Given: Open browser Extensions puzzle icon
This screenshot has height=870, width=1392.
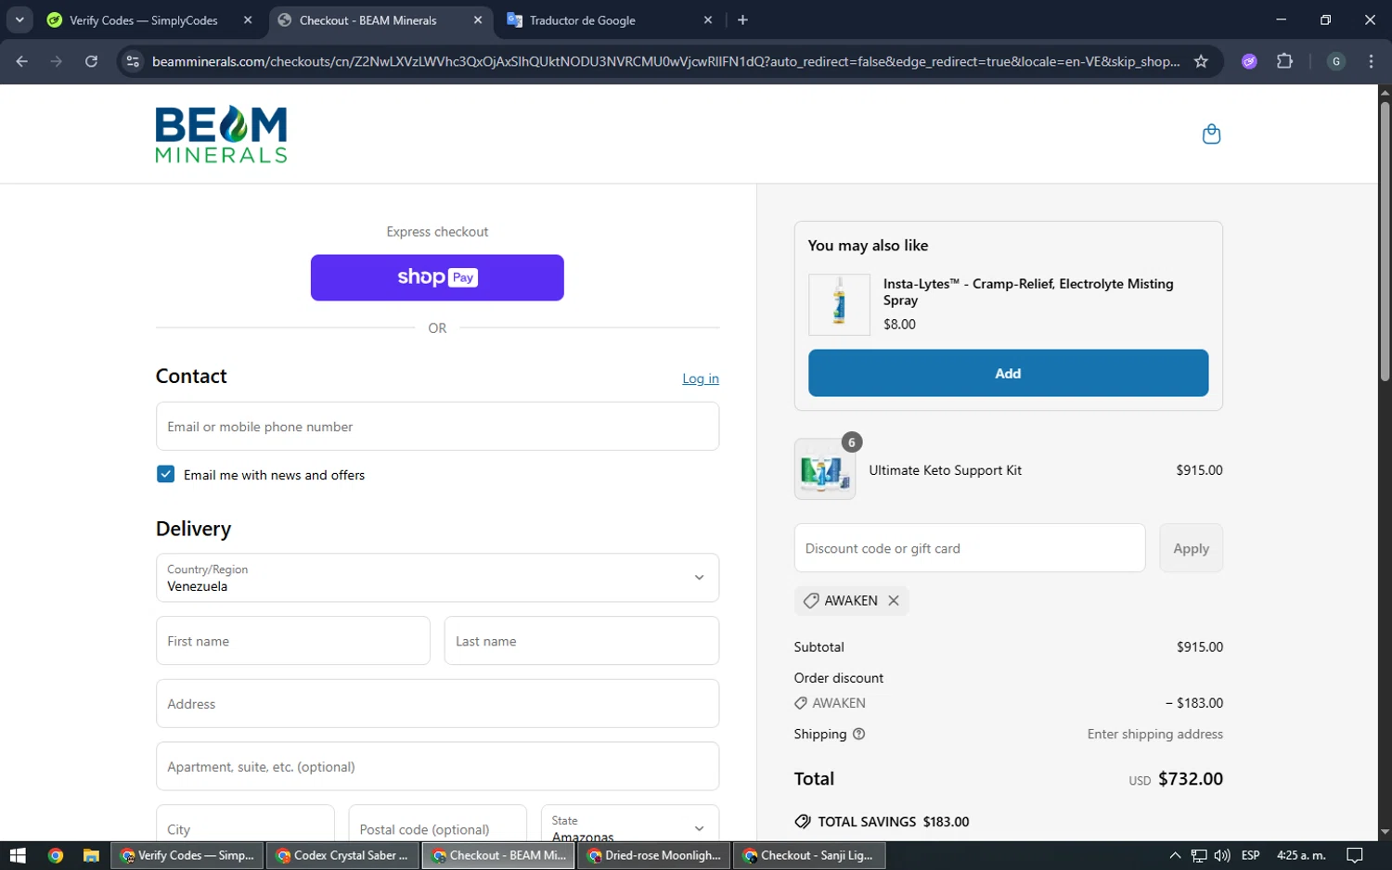Looking at the screenshot, I should coord(1284,61).
